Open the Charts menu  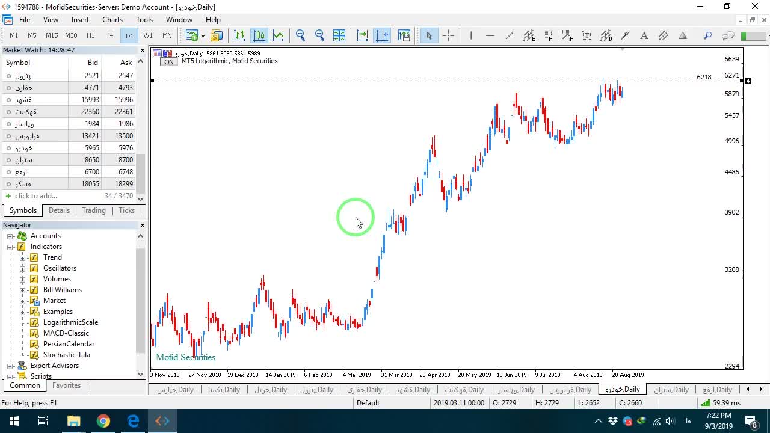[112, 20]
